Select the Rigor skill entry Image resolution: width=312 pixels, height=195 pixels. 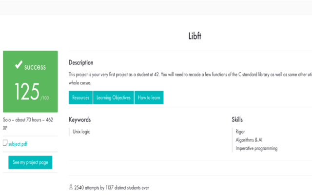[240, 132]
